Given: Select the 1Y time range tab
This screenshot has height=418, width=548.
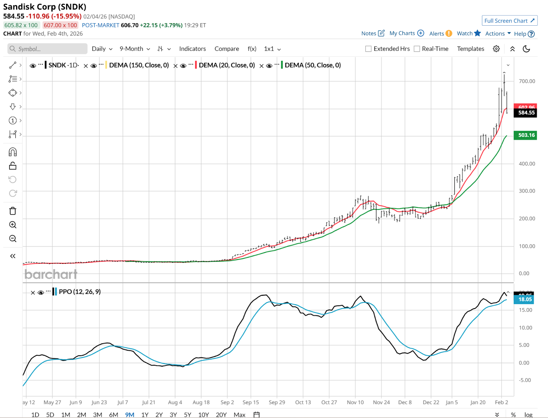Looking at the screenshot, I should pos(145,415).
